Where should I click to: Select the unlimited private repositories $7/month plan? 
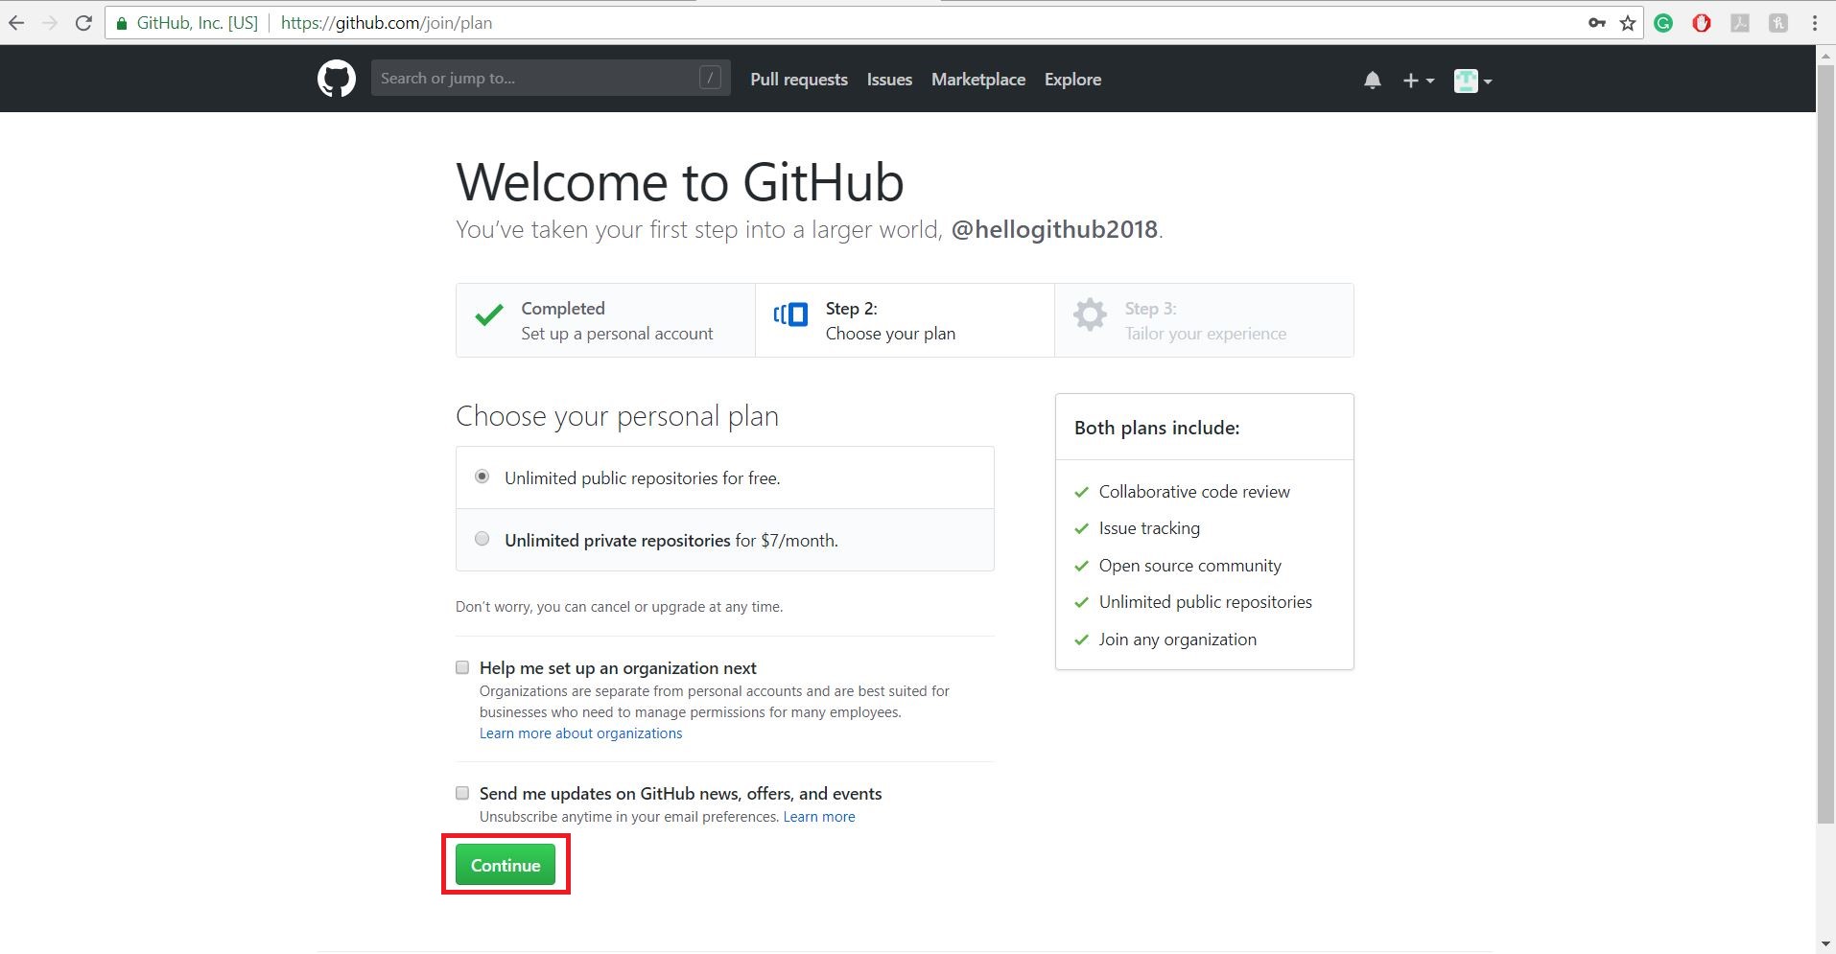click(x=483, y=539)
